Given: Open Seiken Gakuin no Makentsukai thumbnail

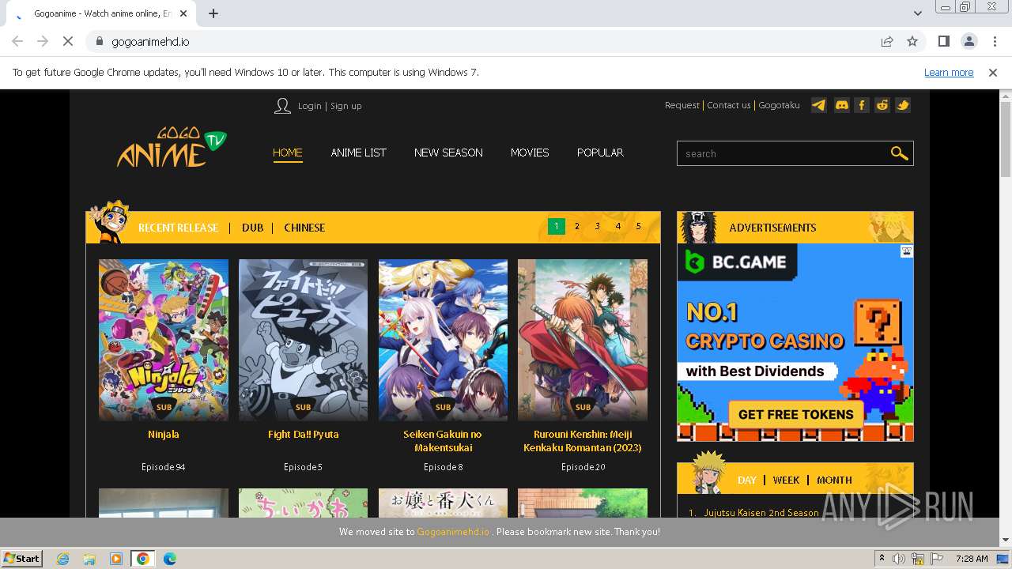Looking at the screenshot, I should click(x=443, y=340).
